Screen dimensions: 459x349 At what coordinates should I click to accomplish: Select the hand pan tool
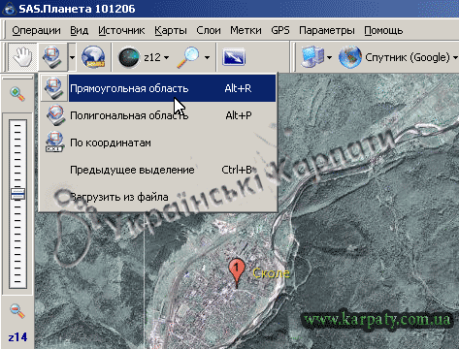pos(22,57)
